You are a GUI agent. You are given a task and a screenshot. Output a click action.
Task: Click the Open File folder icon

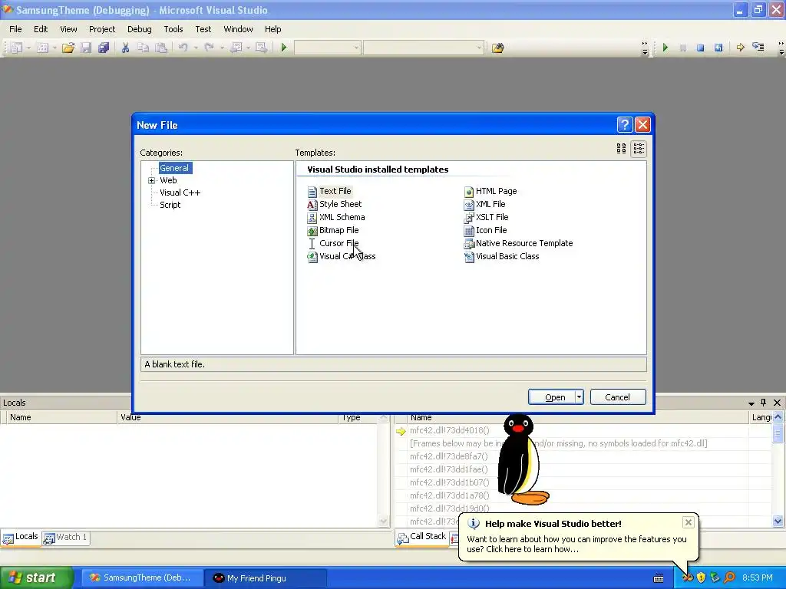click(x=68, y=48)
